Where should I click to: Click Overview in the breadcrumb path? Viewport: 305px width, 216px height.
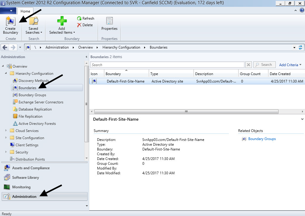86,47
